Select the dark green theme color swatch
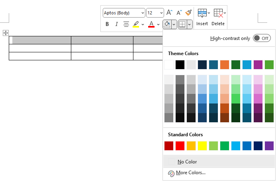Screen dimensions: 278x183 [236, 65]
